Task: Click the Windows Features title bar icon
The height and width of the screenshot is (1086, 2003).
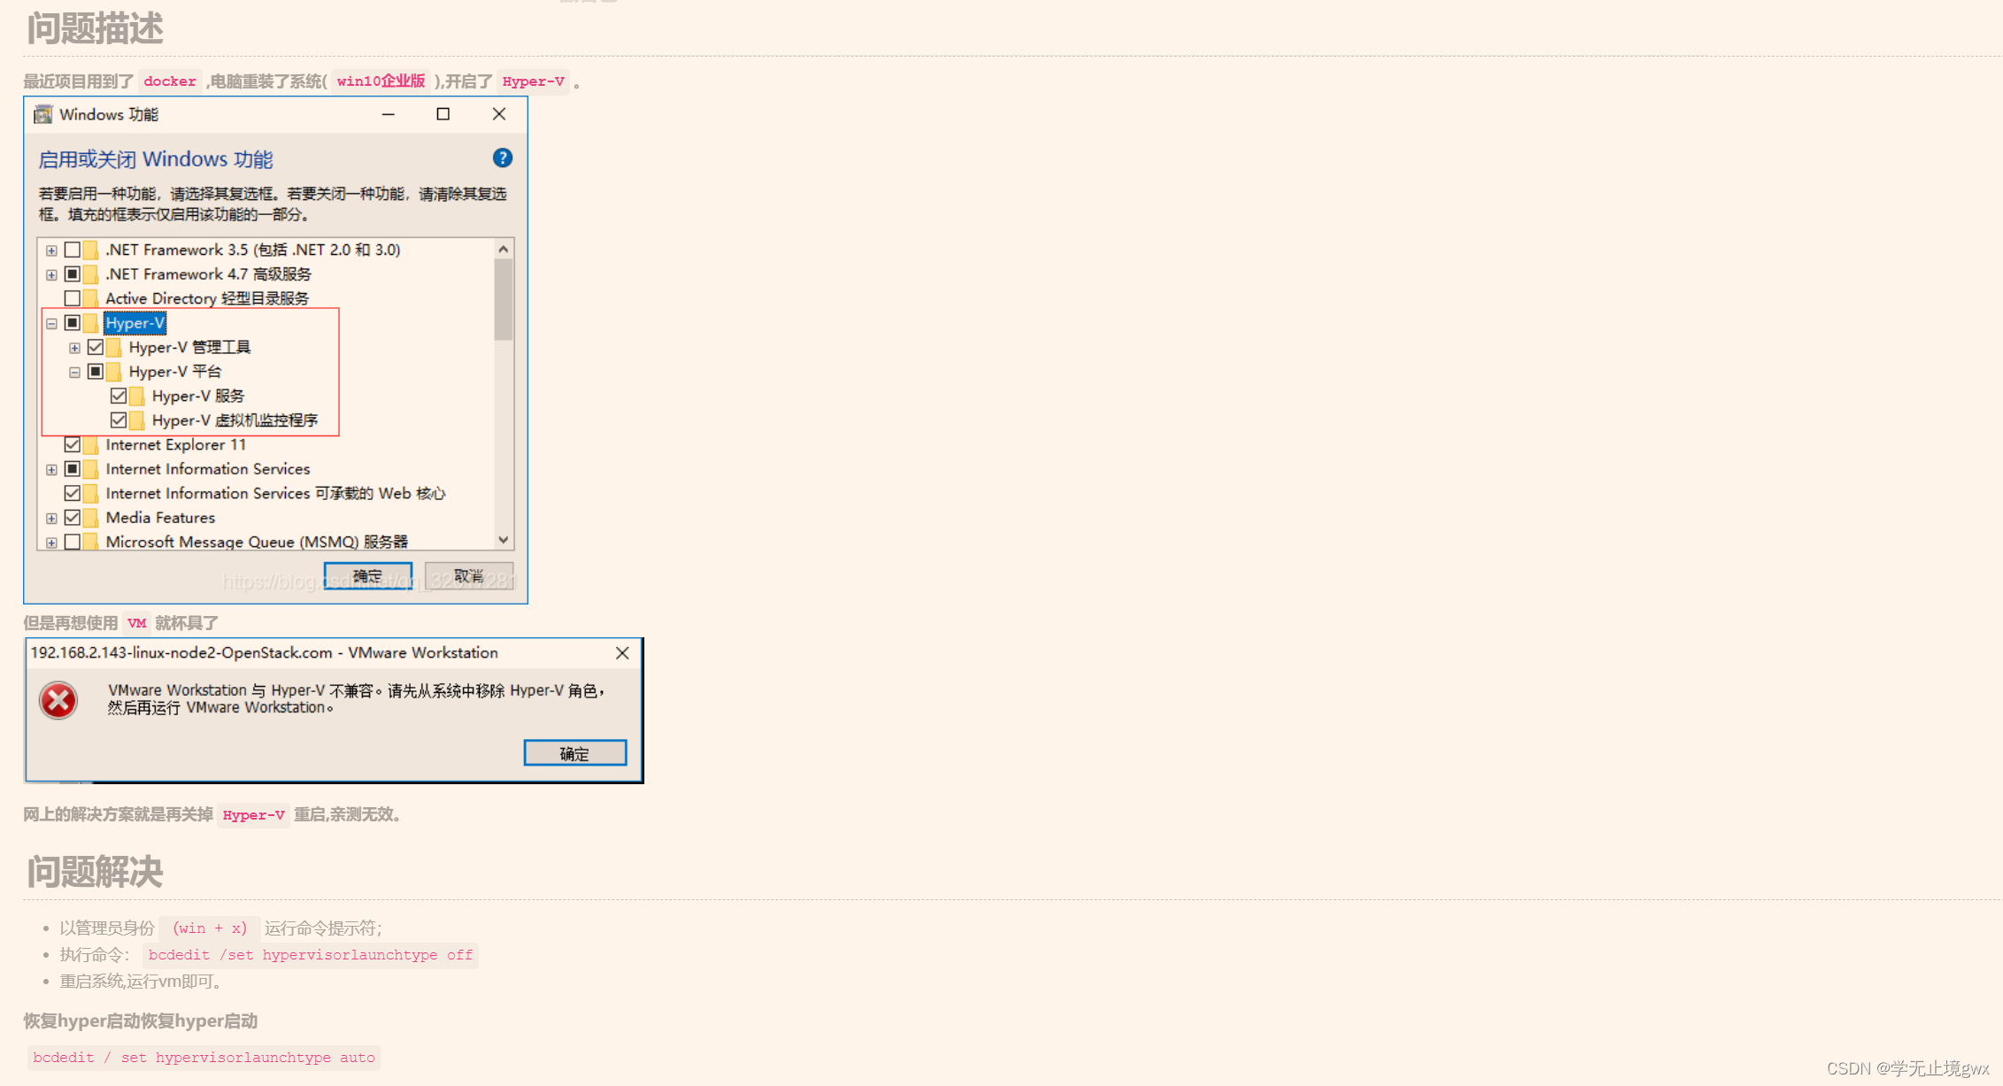Action: pyautogui.click(x=42, y=114)
